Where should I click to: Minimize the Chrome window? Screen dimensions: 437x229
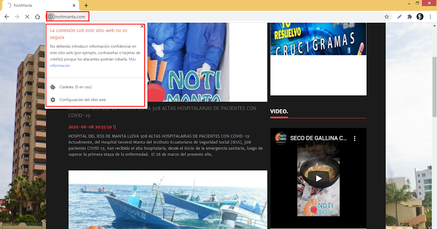[x=409, y=3]
